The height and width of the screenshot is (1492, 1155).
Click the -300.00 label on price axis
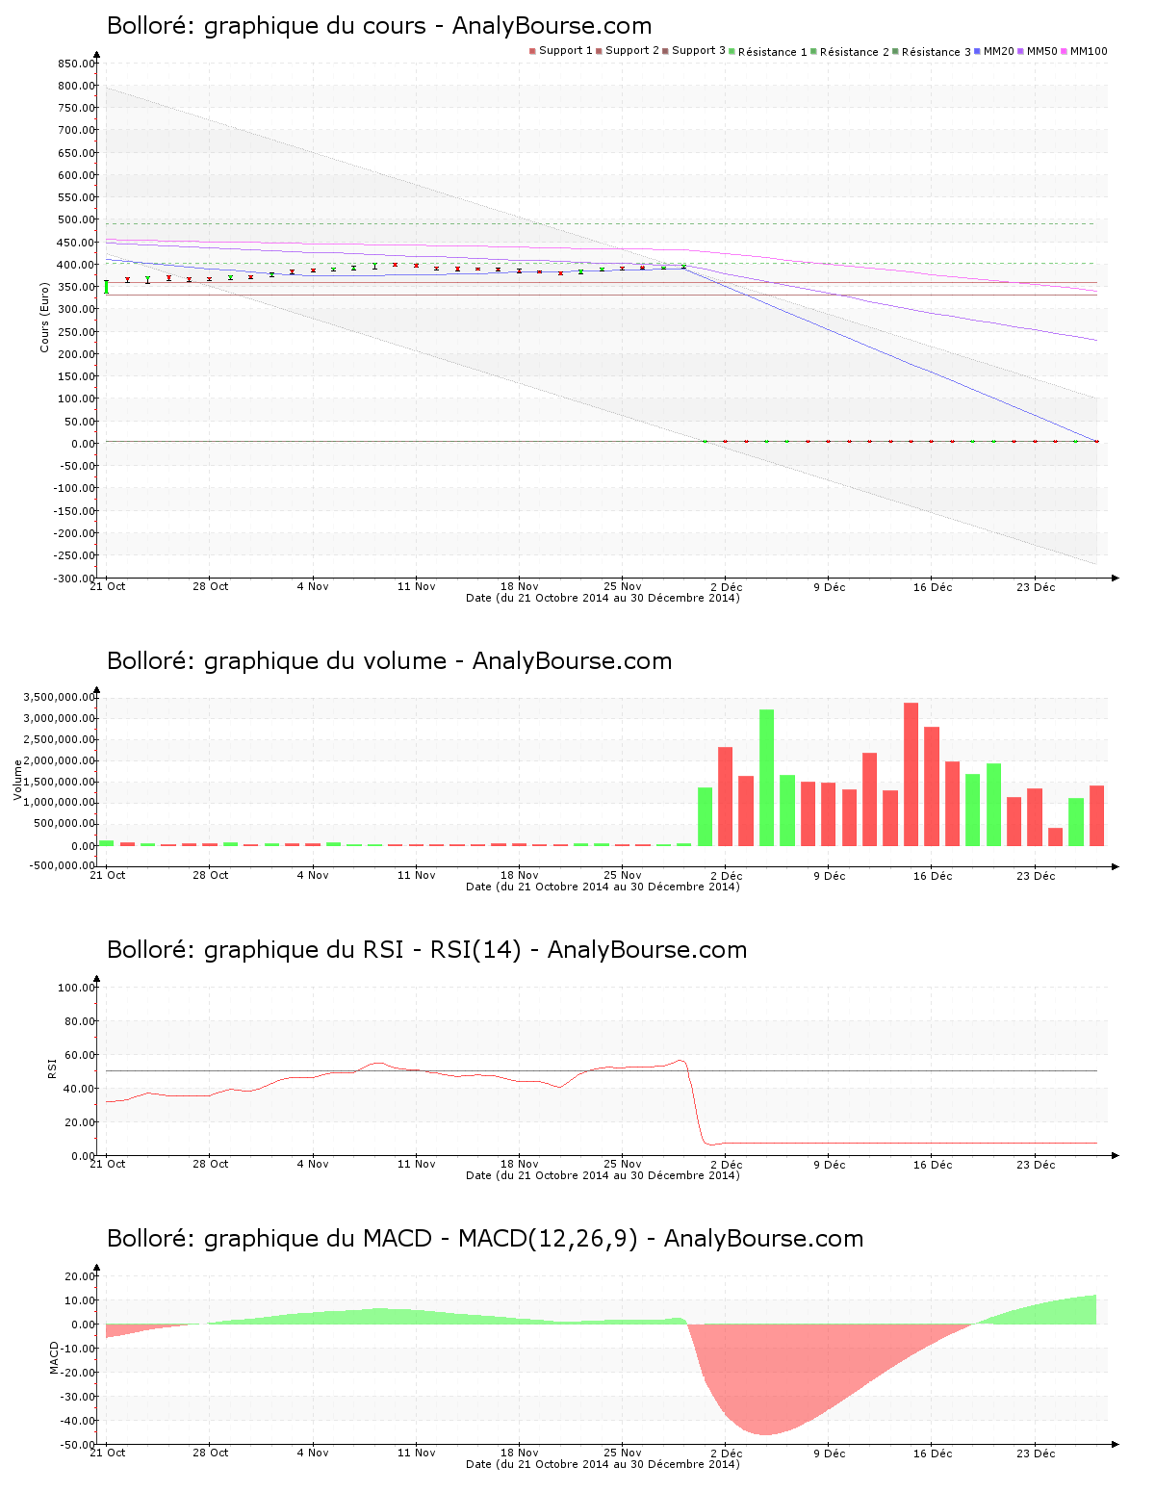75,579
